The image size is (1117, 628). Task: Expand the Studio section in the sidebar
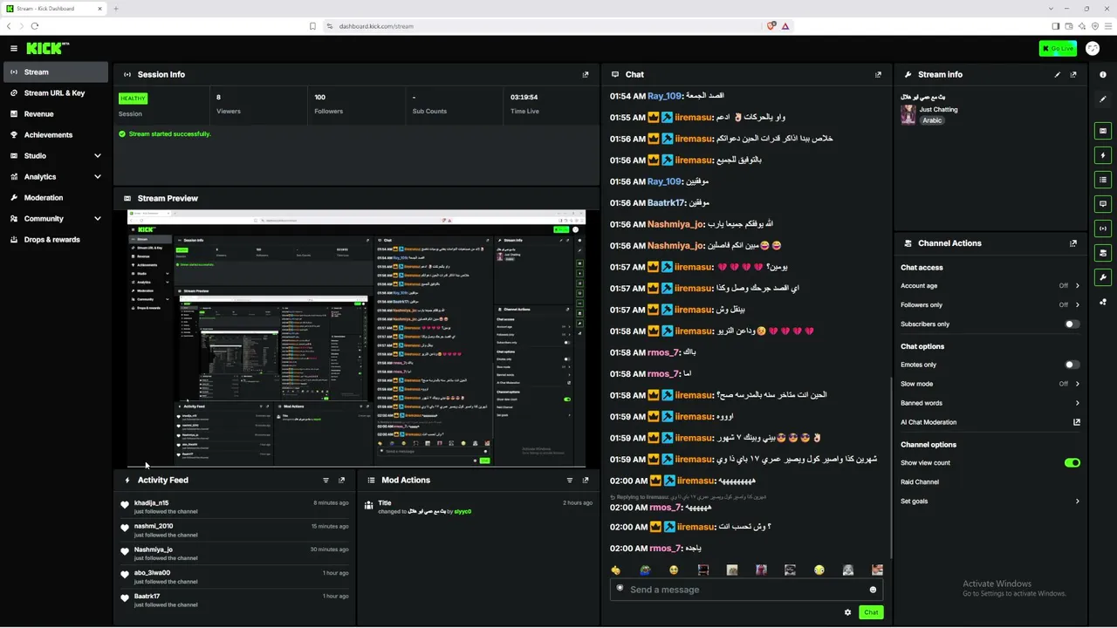98,156
